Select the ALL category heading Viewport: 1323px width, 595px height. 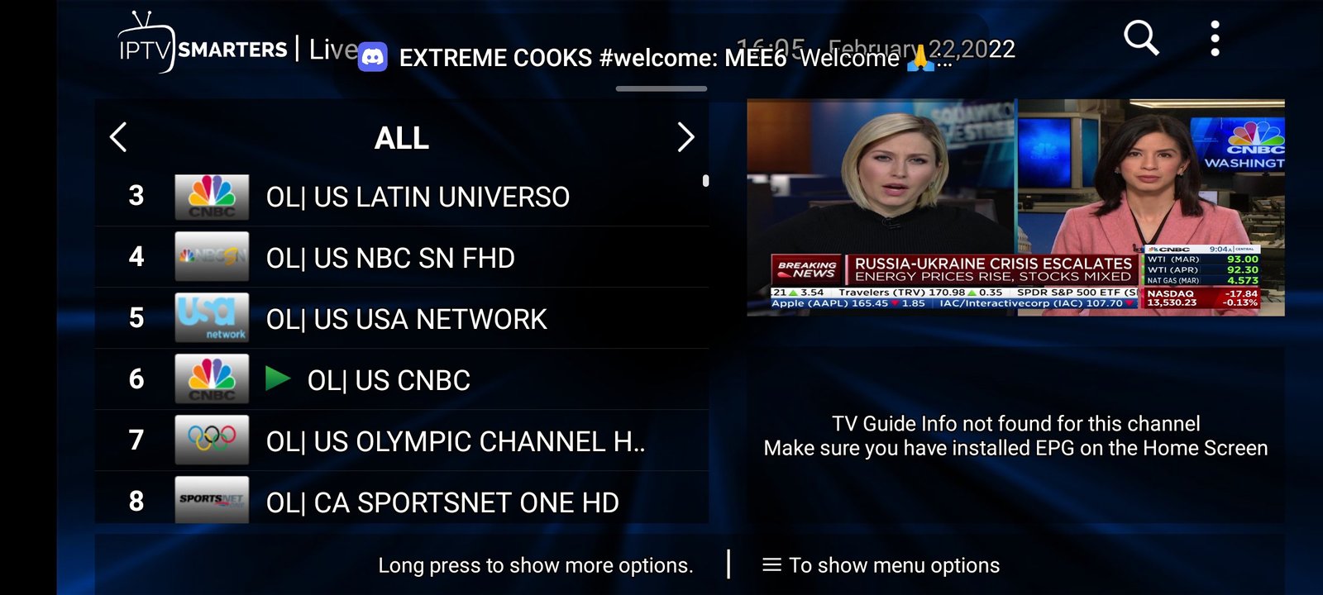(x=402, y=138)
